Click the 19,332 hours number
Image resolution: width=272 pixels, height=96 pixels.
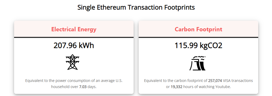pyautogui.click(x=176, y=87)
